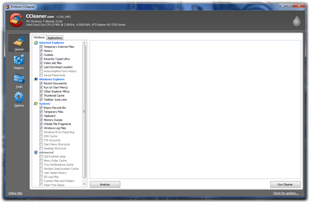Image resolution: width=309 pixels, height=202 pixels.
Task: Click the CCleaner brush logo in the header
Action: [16, 20]
